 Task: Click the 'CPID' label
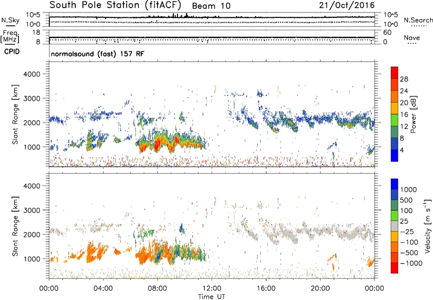[12, 51]
